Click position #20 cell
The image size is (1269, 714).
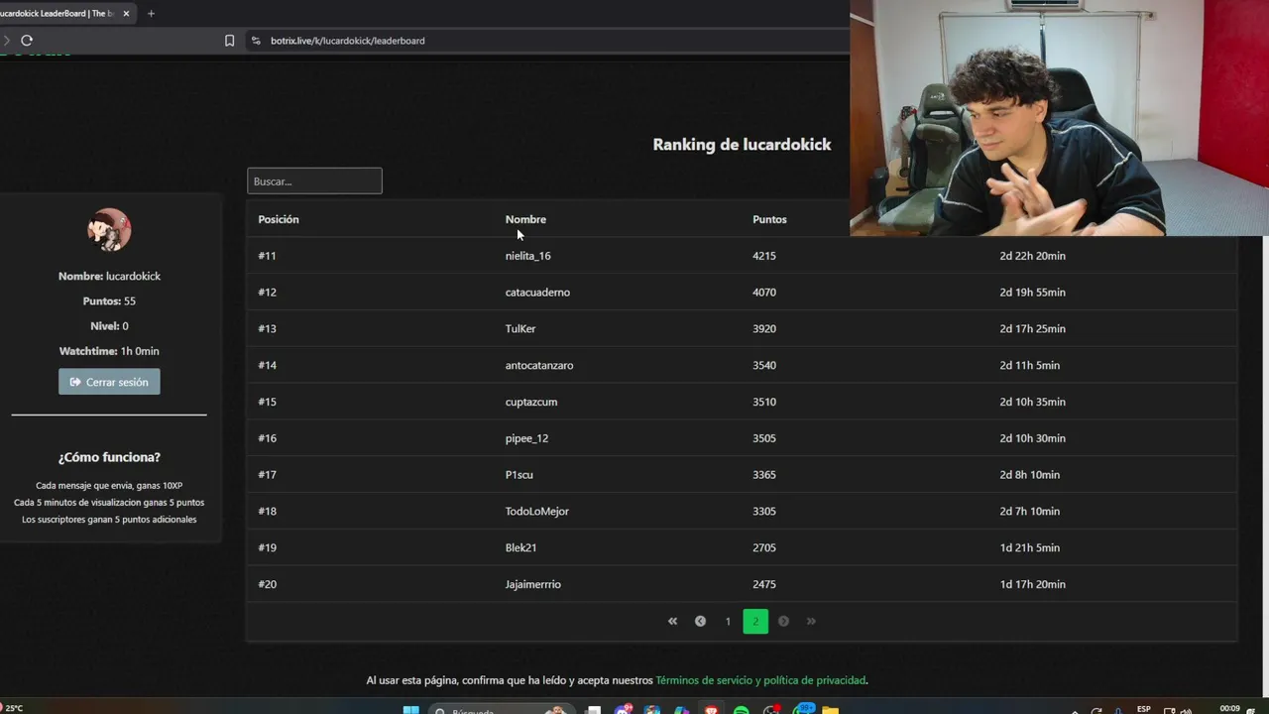pos(267,584)
